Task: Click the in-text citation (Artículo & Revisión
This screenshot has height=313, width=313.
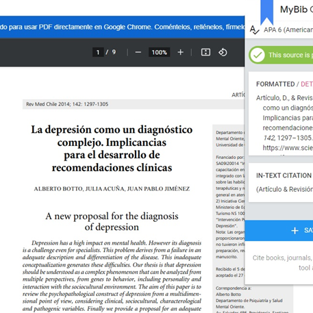Action: (x=284, y=189)
